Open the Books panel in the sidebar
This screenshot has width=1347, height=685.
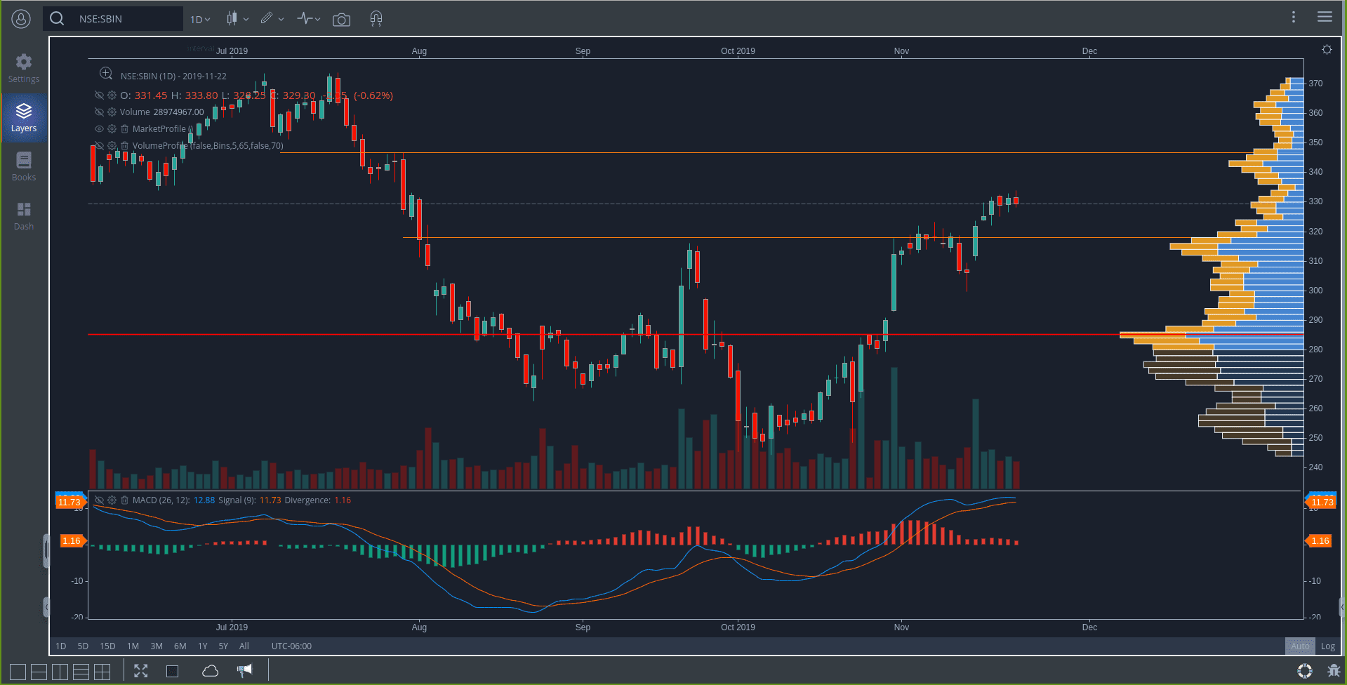click(23, 166)
